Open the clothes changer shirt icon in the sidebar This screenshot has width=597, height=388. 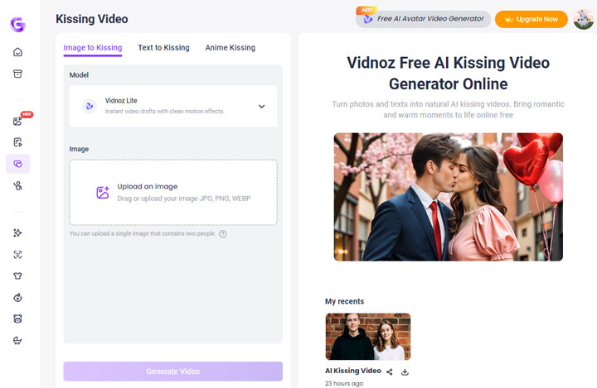[x=17, y=275]
